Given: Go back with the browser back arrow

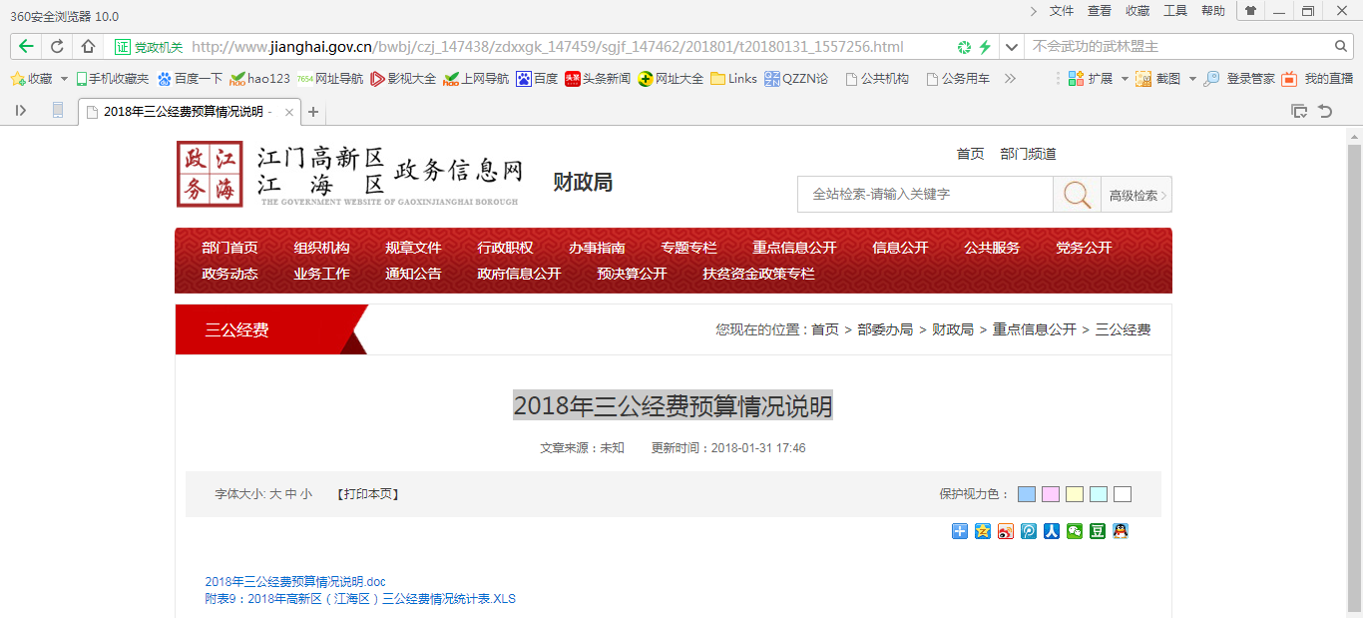Looking at the screenshot, I should [25, 46].
